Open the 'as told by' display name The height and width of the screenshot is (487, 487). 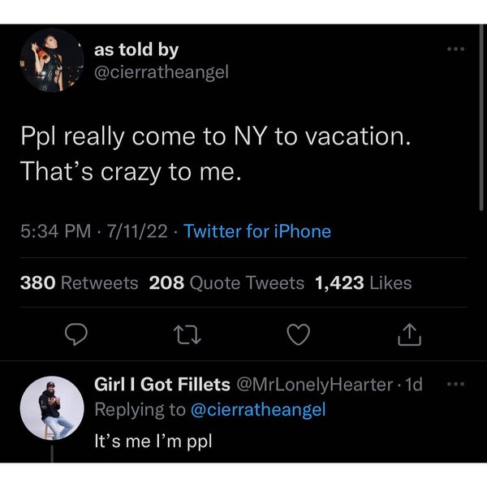tap(136, 50)
